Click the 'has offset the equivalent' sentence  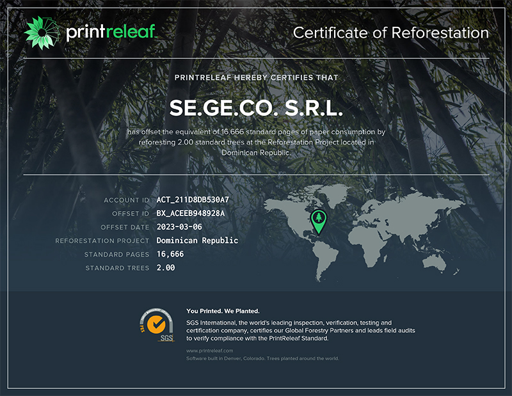(x=257, y=142)
